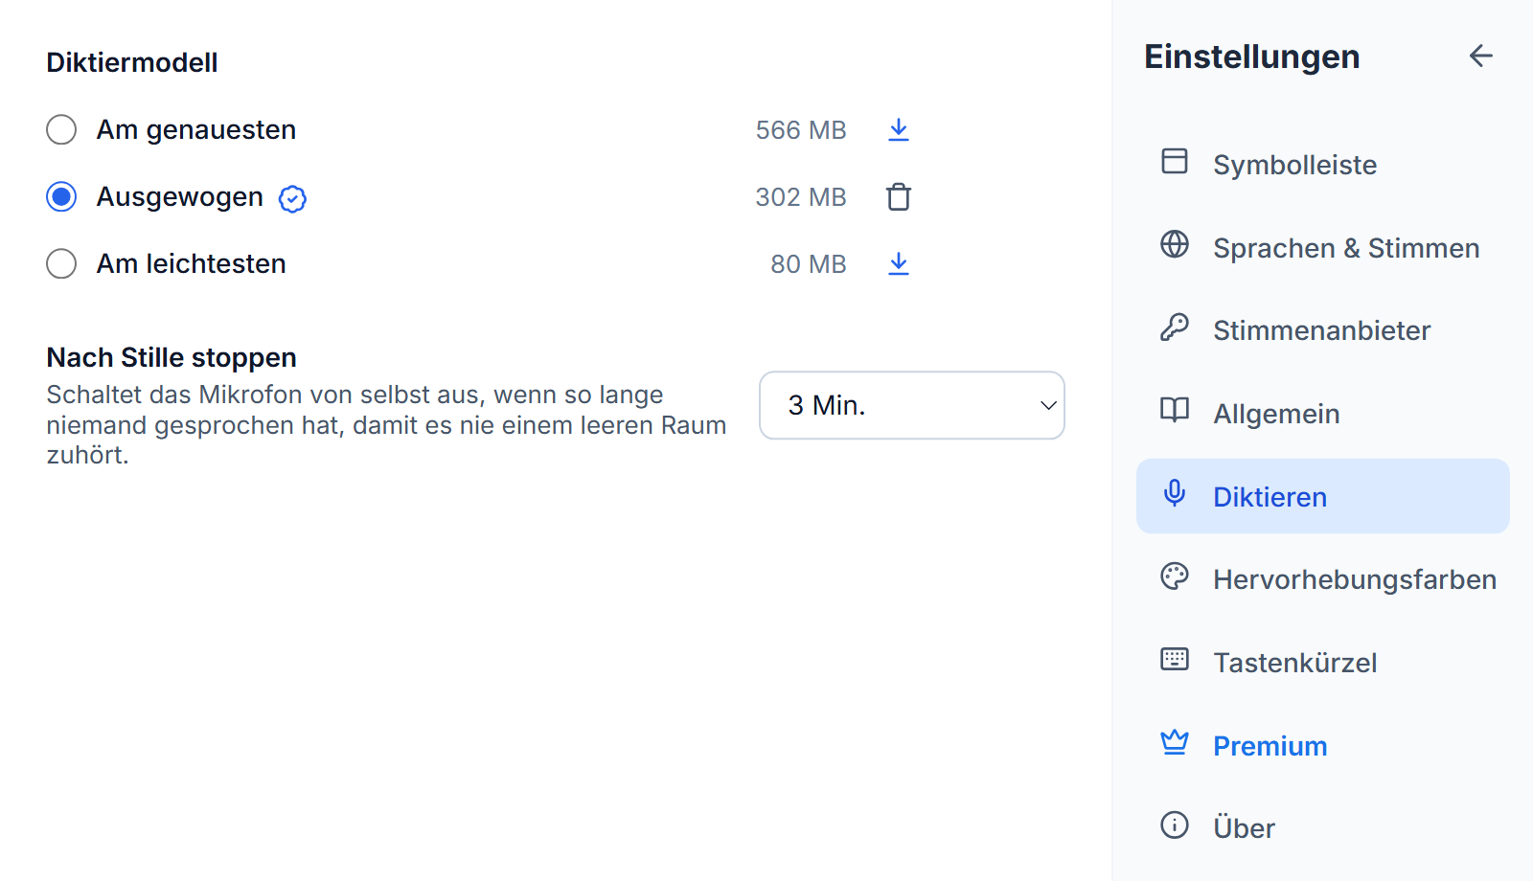Click the globe icon for Sprachen & Stimmen

click(1175, 244)
